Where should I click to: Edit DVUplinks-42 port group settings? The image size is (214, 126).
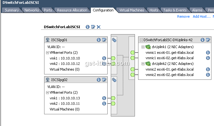click(x=208, y=40)
